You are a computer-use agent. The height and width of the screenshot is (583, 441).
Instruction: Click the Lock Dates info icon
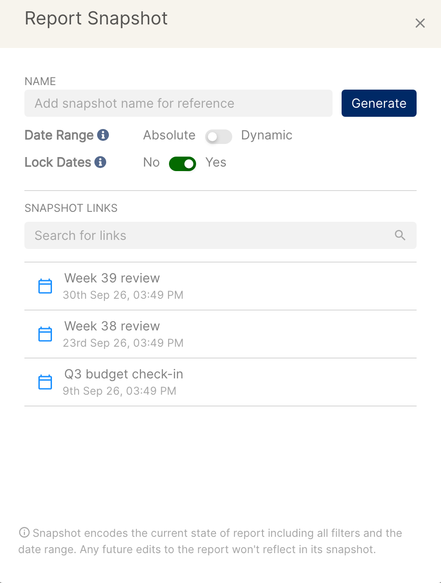click(x=100, y=162)
